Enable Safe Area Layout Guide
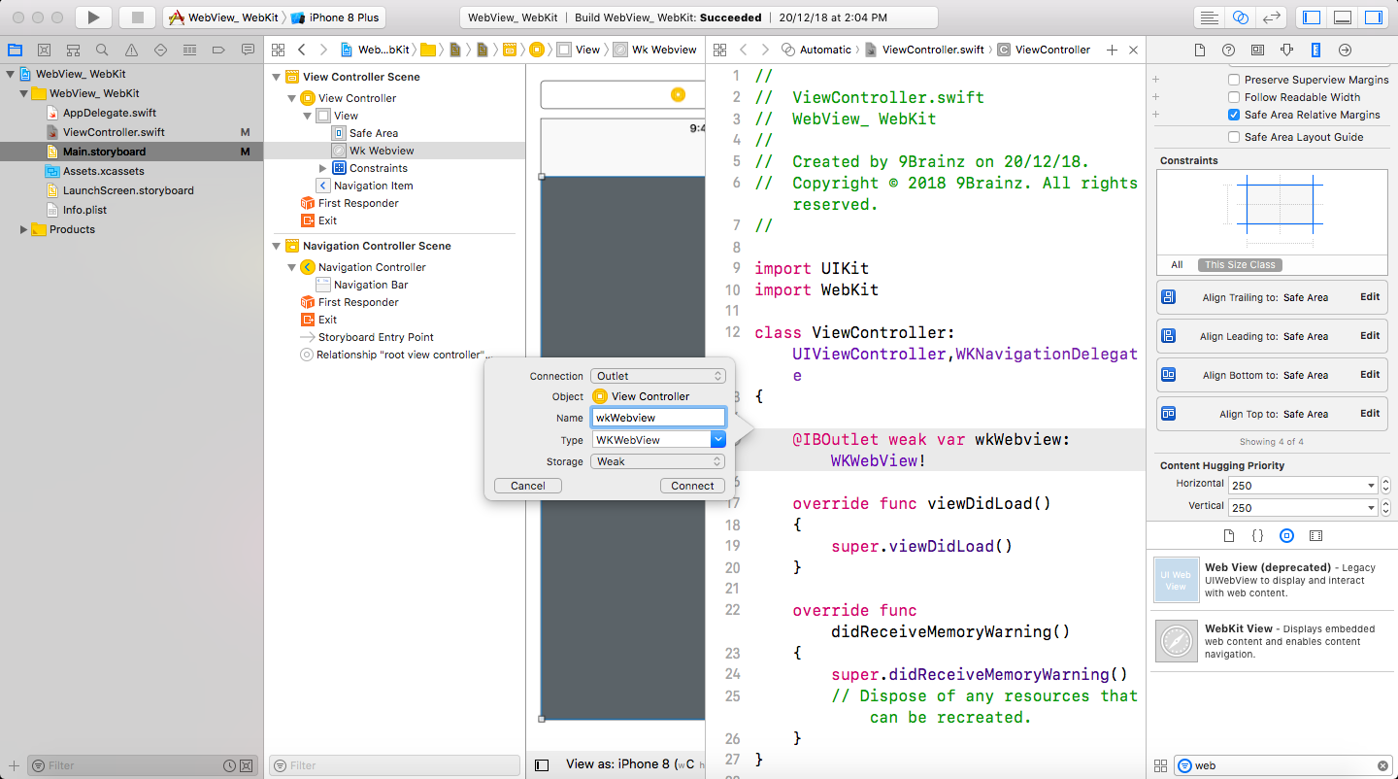Image resolution: width=1398 pixels, height=779 pixels. click(x=1234, y=137)
